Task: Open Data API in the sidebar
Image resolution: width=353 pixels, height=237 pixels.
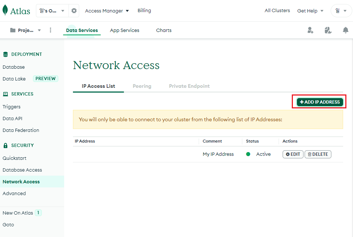Action: (12, 118)
